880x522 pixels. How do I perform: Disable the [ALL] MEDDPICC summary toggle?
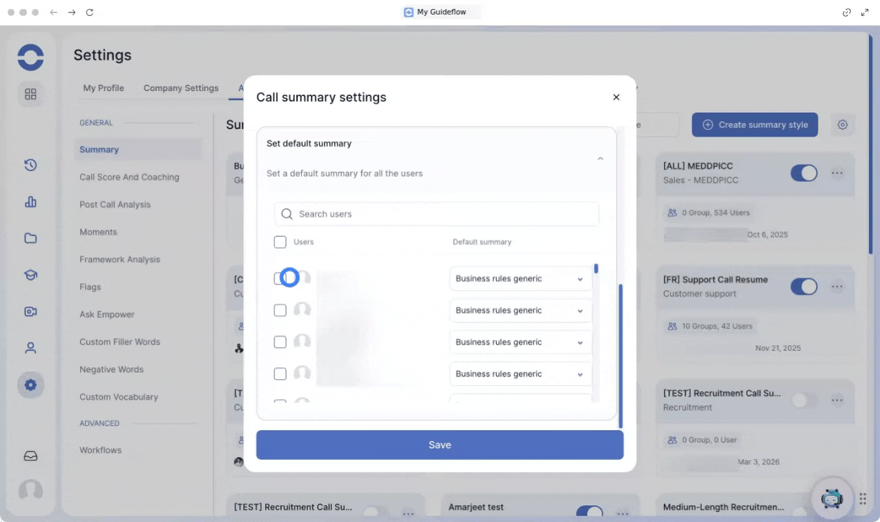(803, 173)
